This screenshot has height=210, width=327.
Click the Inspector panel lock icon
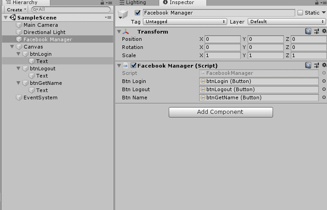coord(317,3)
